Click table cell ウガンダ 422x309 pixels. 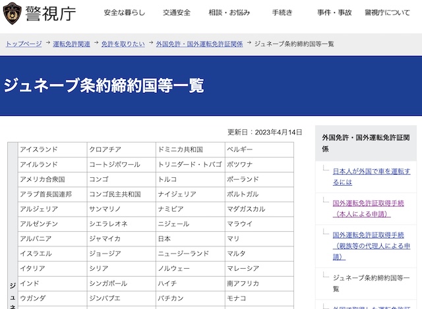53,298
